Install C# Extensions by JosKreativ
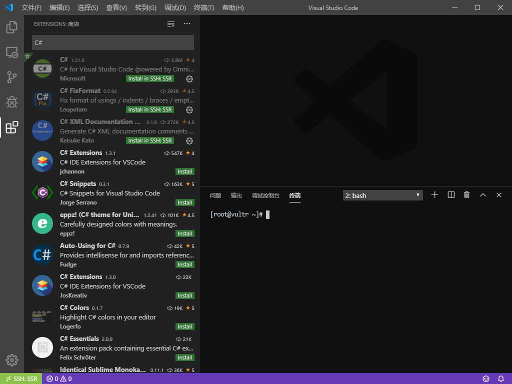Screen dimensions: 512x384 [185, 296]
